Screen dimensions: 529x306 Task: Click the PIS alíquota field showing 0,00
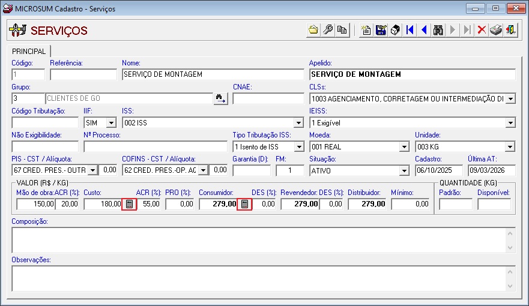108,170
